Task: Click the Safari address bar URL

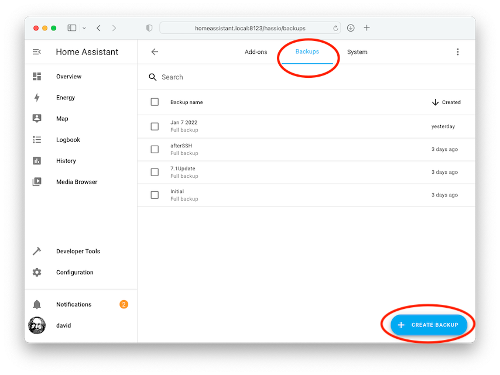Action: [x=251, y=28]
